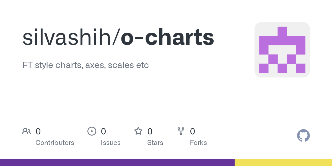The height and width of the screenshot is (166, 332).
Task: Click the Stars star icon
Action: (x=138, y=131)
